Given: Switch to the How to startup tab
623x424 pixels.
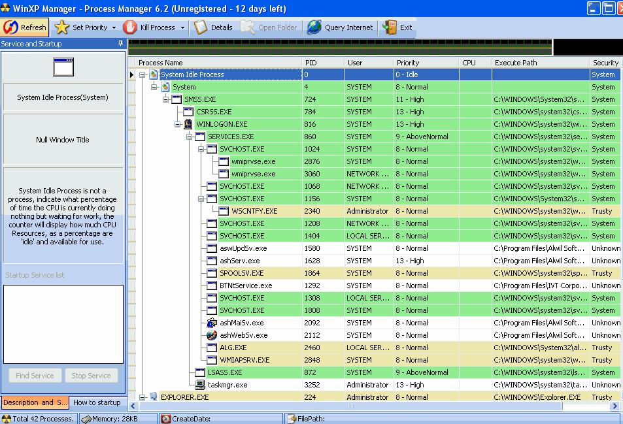Looking at the screenshot, I should (97, 402).
